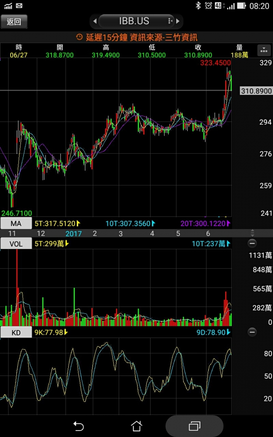Open the KD indicator selector
273x437 pixels.
[x=16, y=332]
